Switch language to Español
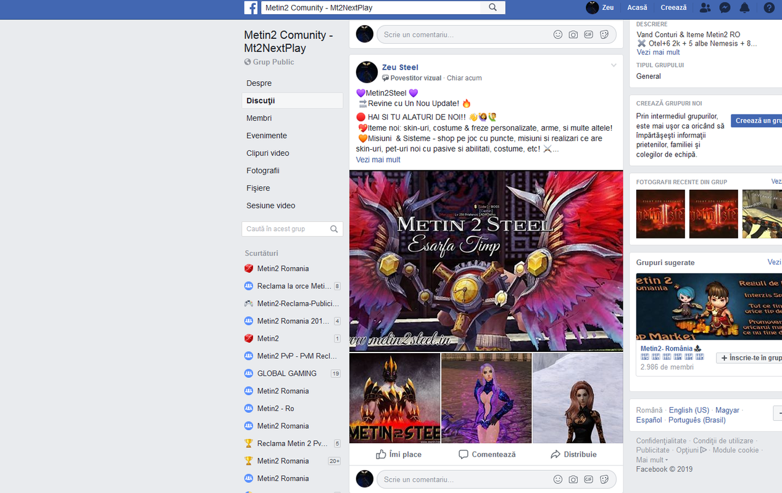The image size is (782, 493). [x=649, y=420]
